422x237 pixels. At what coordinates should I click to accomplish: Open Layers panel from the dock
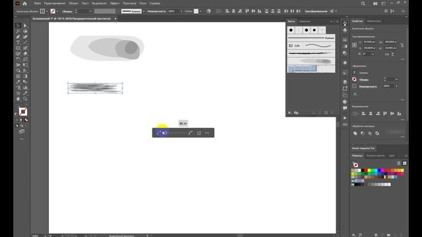[x=345, y=82]
